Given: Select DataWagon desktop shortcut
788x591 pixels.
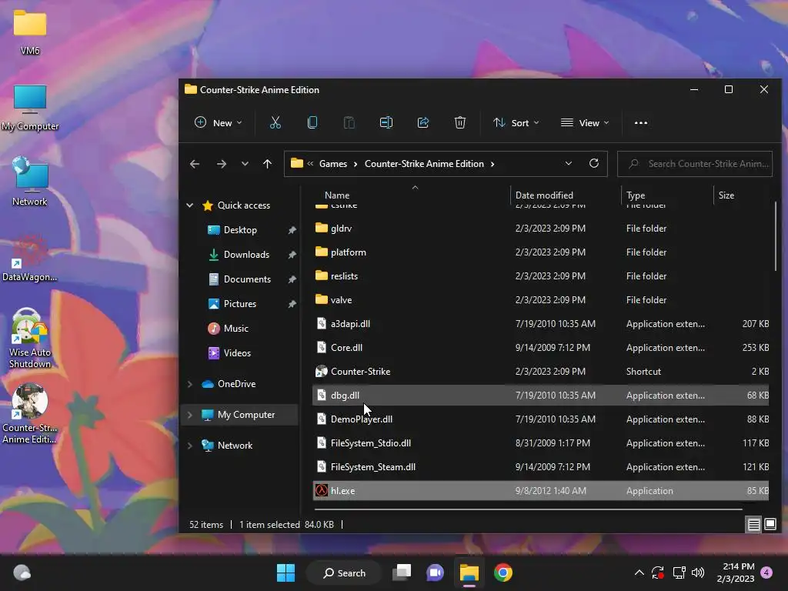Looking at the screenshot, I should click(x=30, y=259).
